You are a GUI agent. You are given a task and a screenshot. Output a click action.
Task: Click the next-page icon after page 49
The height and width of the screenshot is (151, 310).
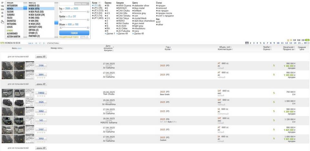(x=308, y=43)
